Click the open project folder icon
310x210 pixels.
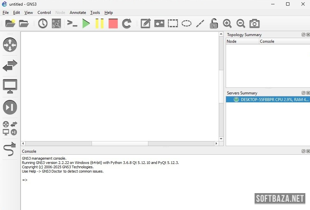point(24,24)
